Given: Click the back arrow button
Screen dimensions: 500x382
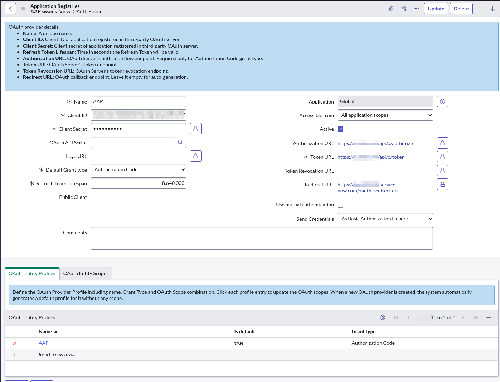Looking at the screenshot, I should (10, 9).
